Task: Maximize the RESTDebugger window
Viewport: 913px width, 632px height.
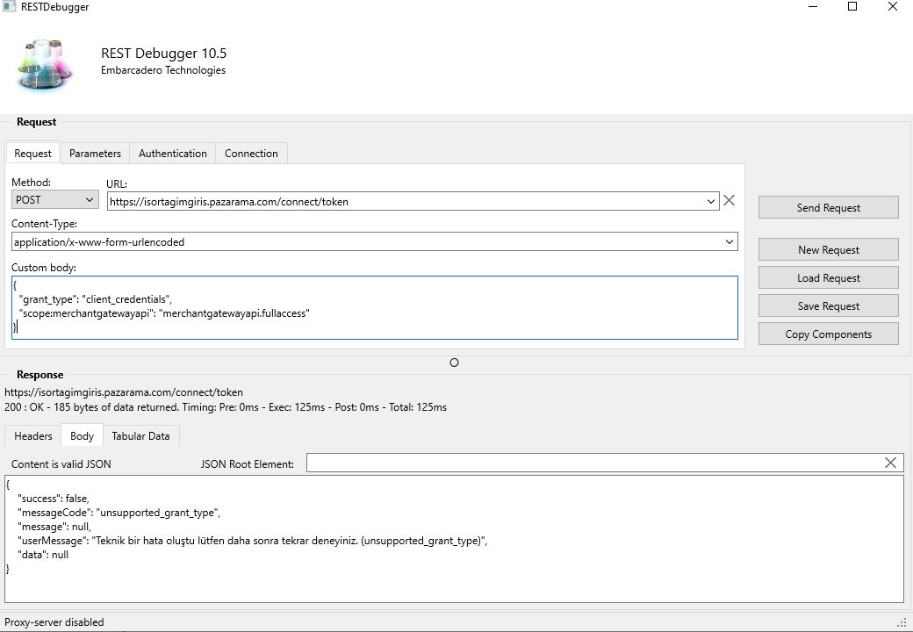Action: pyautogui.click(x=852, y=6)
